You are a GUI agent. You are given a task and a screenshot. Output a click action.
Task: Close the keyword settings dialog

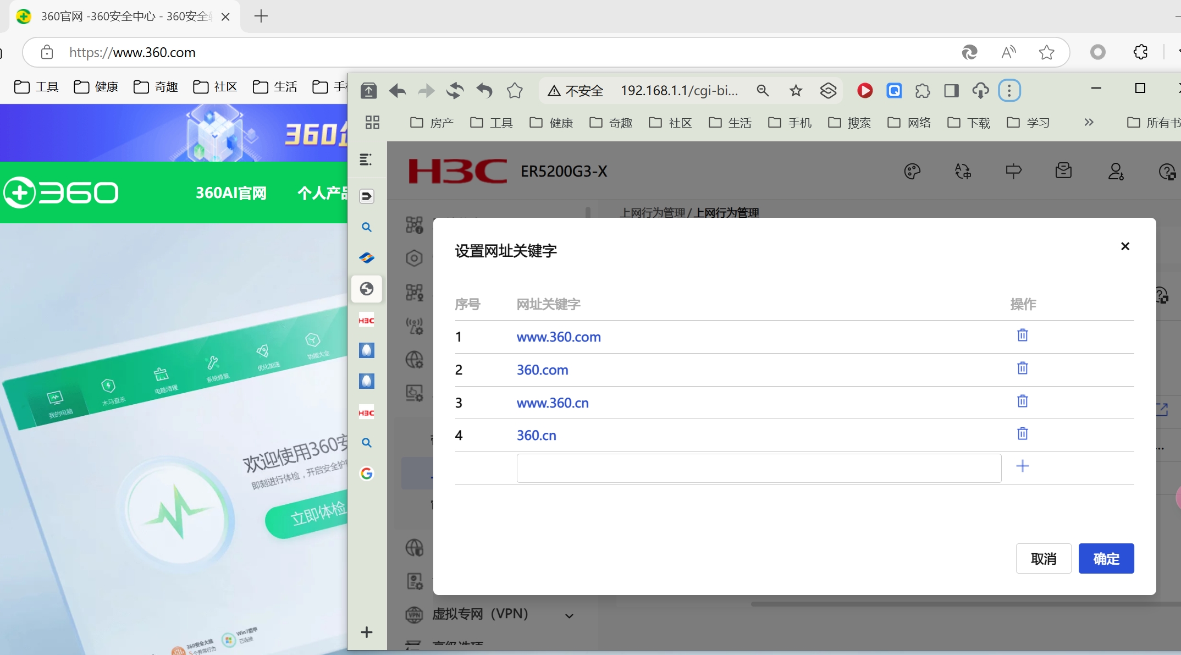point(1125,246)
